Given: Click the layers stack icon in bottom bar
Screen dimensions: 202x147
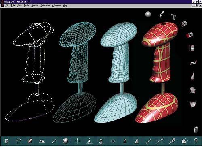Looking at the screenshot, I should pos(6,141).
